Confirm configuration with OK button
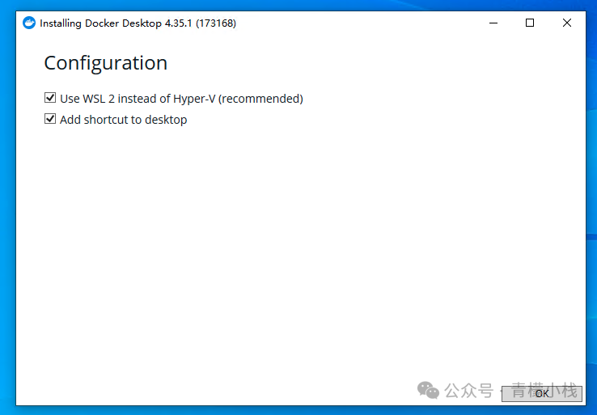 coord(542,393)
